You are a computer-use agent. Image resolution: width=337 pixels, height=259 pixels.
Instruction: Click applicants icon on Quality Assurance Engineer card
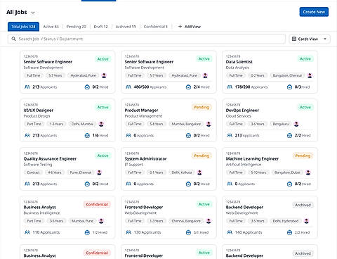point(27,184)
